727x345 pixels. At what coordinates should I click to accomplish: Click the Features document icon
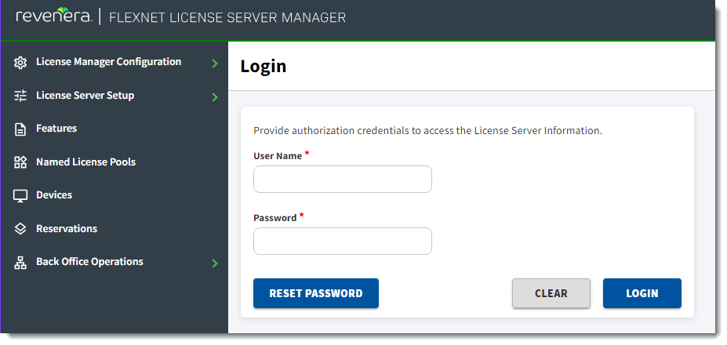(x=21, y=129)
